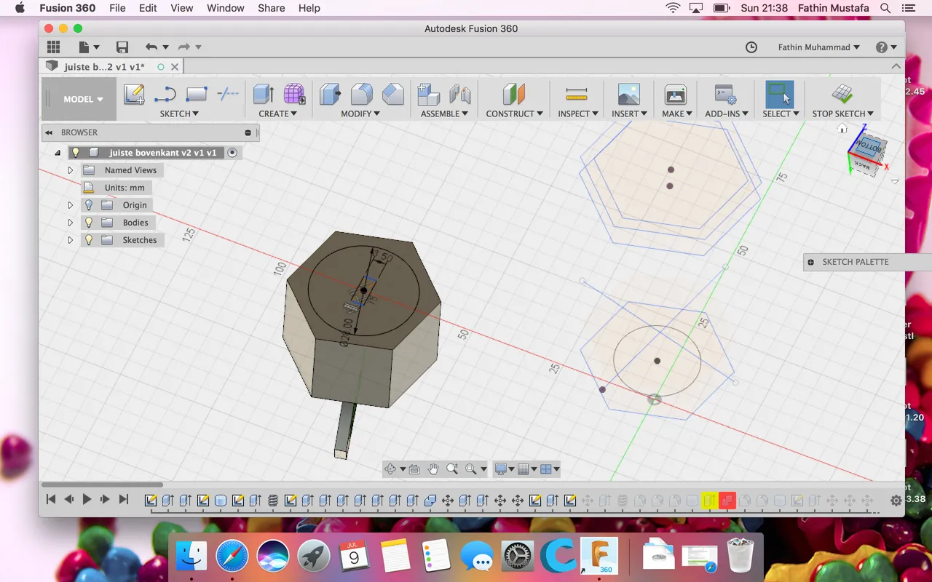Click the Home view icon near ViewCube
Image resolution: width=932 pixels, height=582 pixels.
[842, 129]
